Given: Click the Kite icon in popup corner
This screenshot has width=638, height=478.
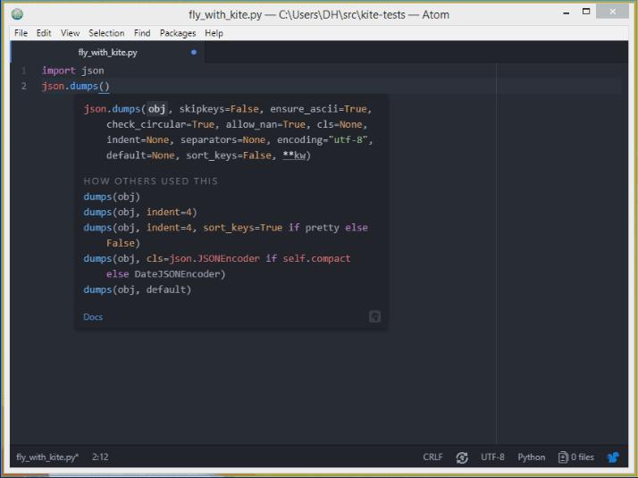Looking at the screenshot, I should pyautogui.click(x=374, y=316).
